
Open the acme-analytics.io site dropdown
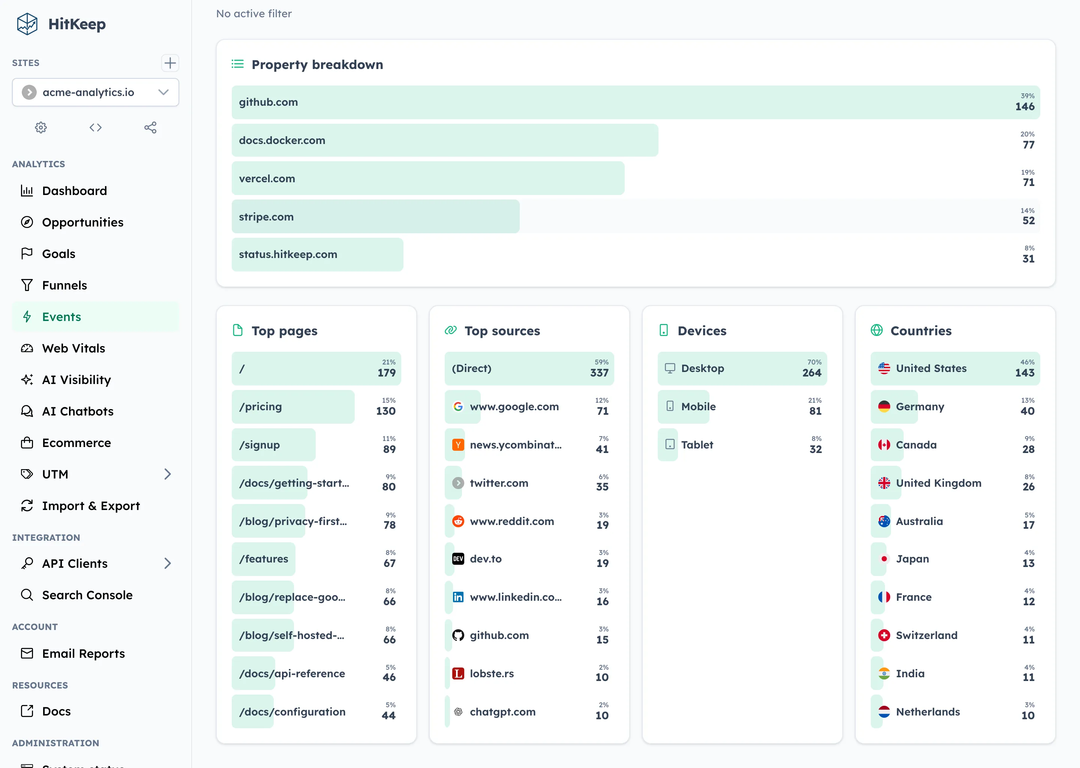[96, 92]
